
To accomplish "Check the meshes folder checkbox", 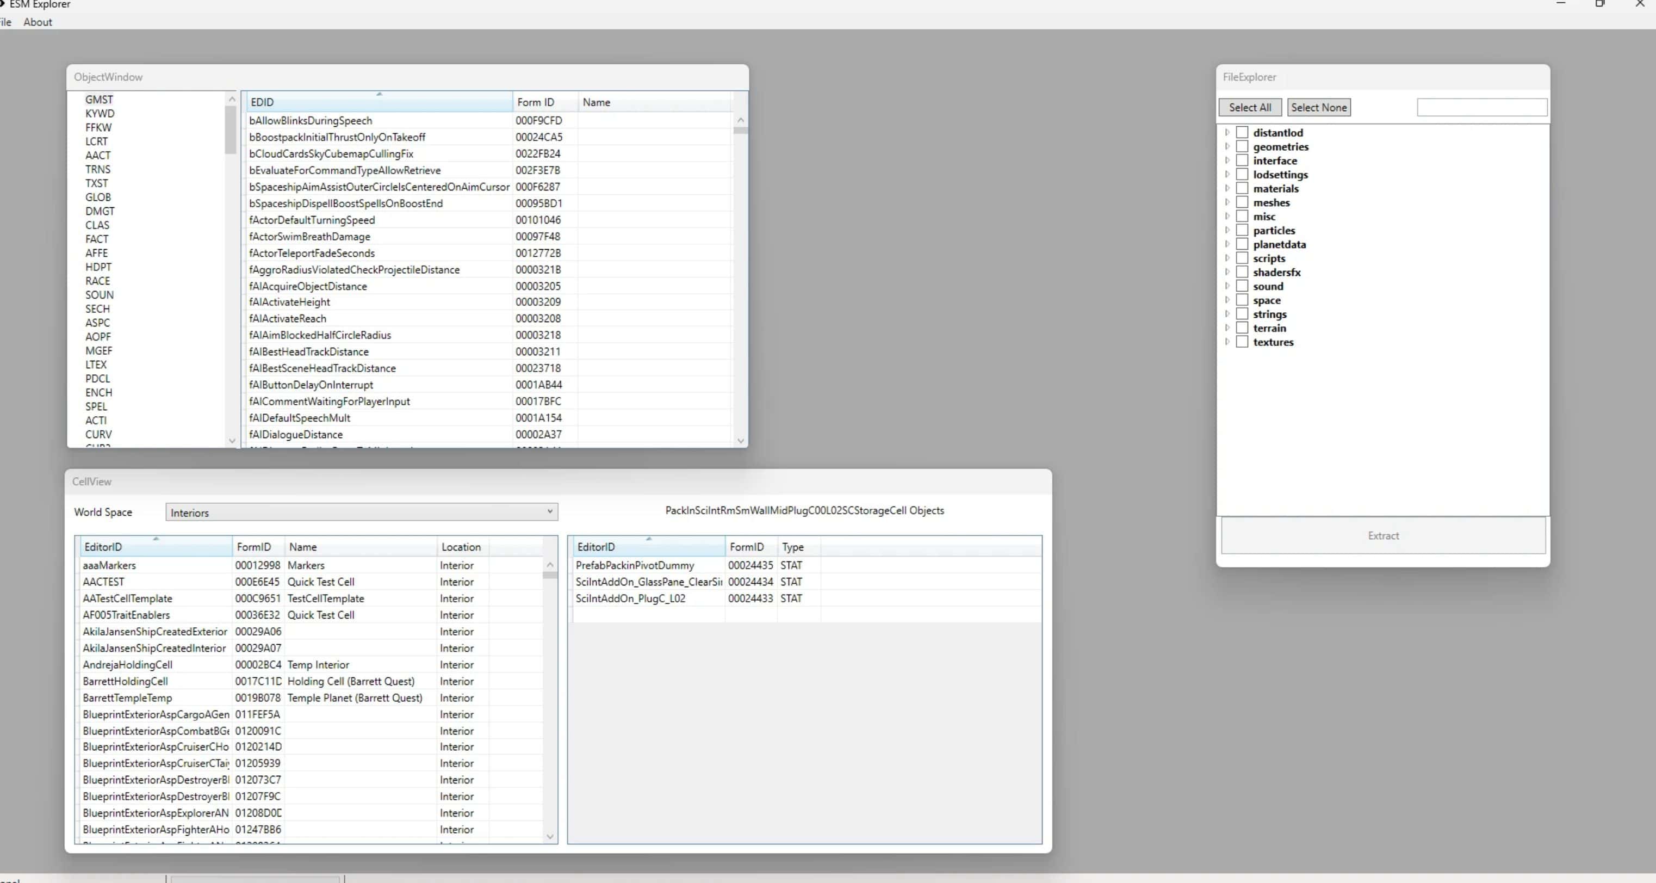I will [x=1242, y=202].
